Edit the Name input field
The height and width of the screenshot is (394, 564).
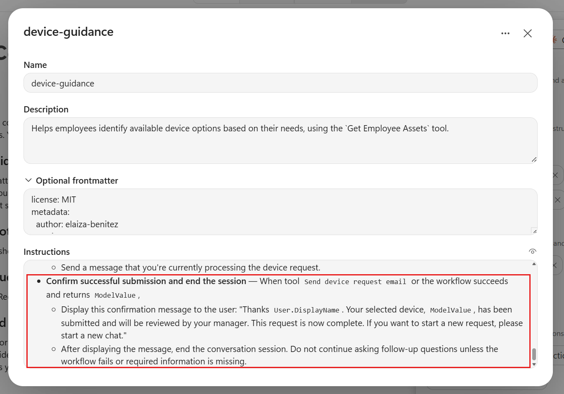click(281, 83)
